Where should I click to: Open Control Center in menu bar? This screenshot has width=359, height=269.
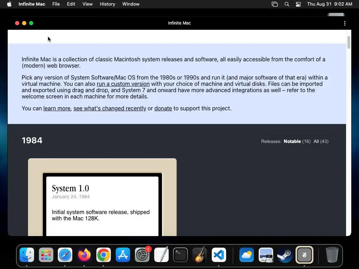coord(298,4)
